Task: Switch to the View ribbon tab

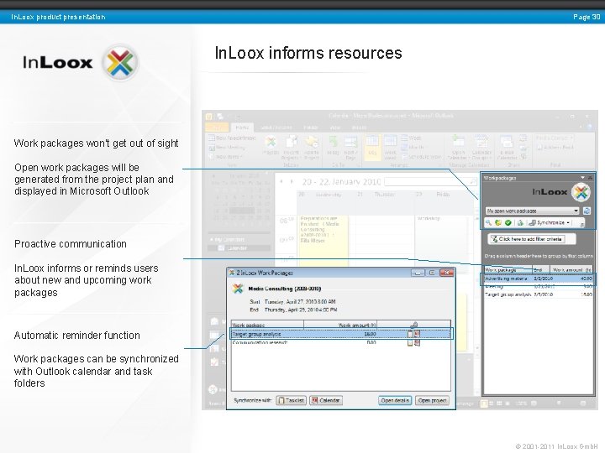Action: pos(335,128)
